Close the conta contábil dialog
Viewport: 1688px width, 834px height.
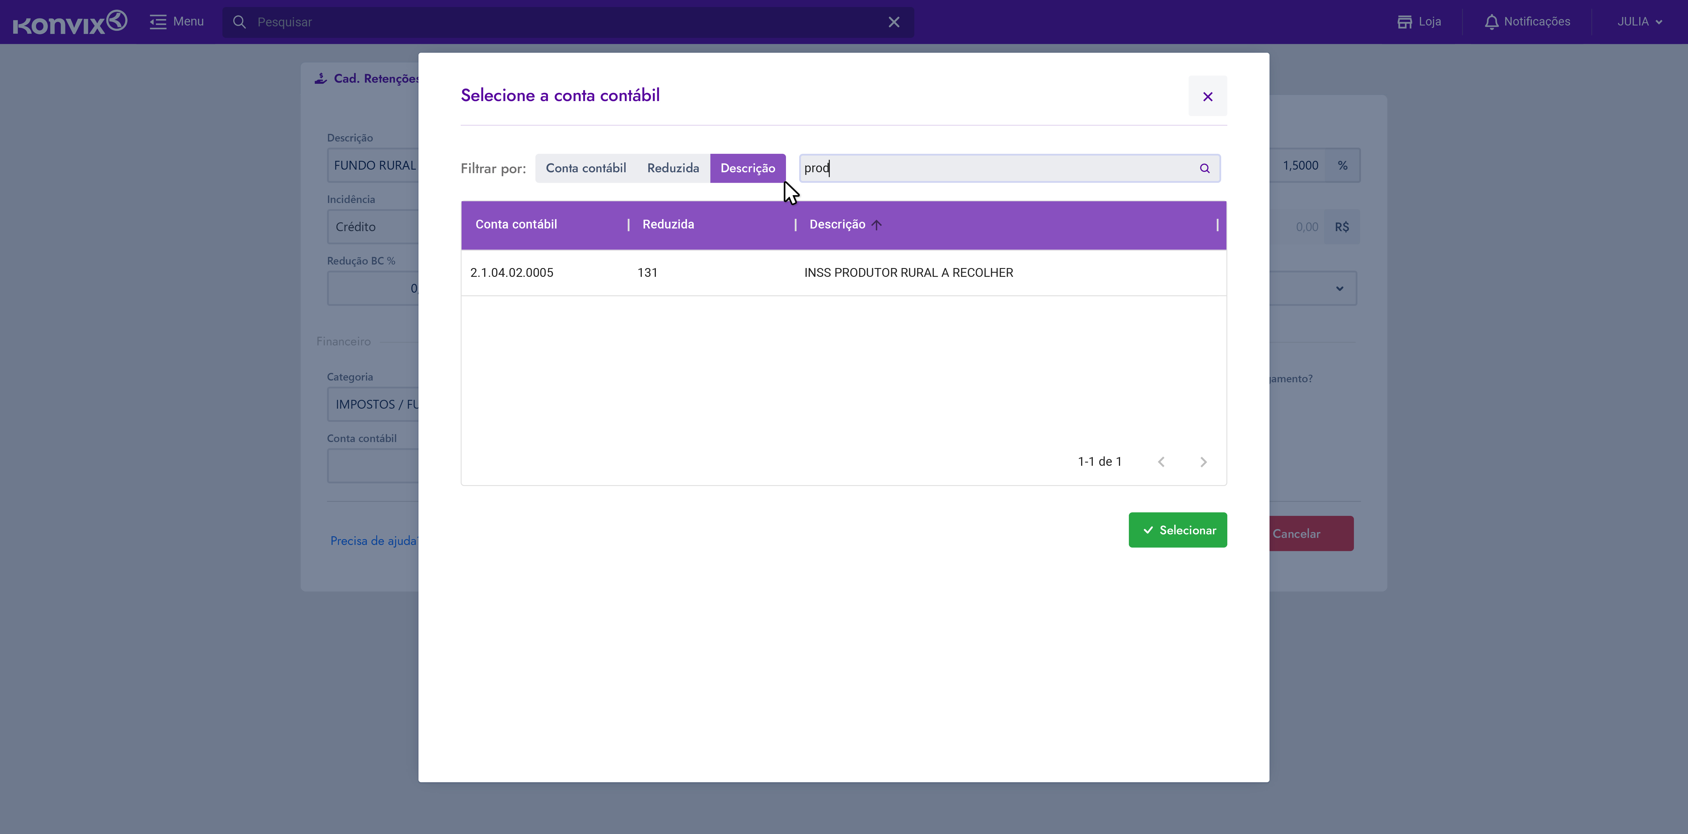pos(1208,97)
